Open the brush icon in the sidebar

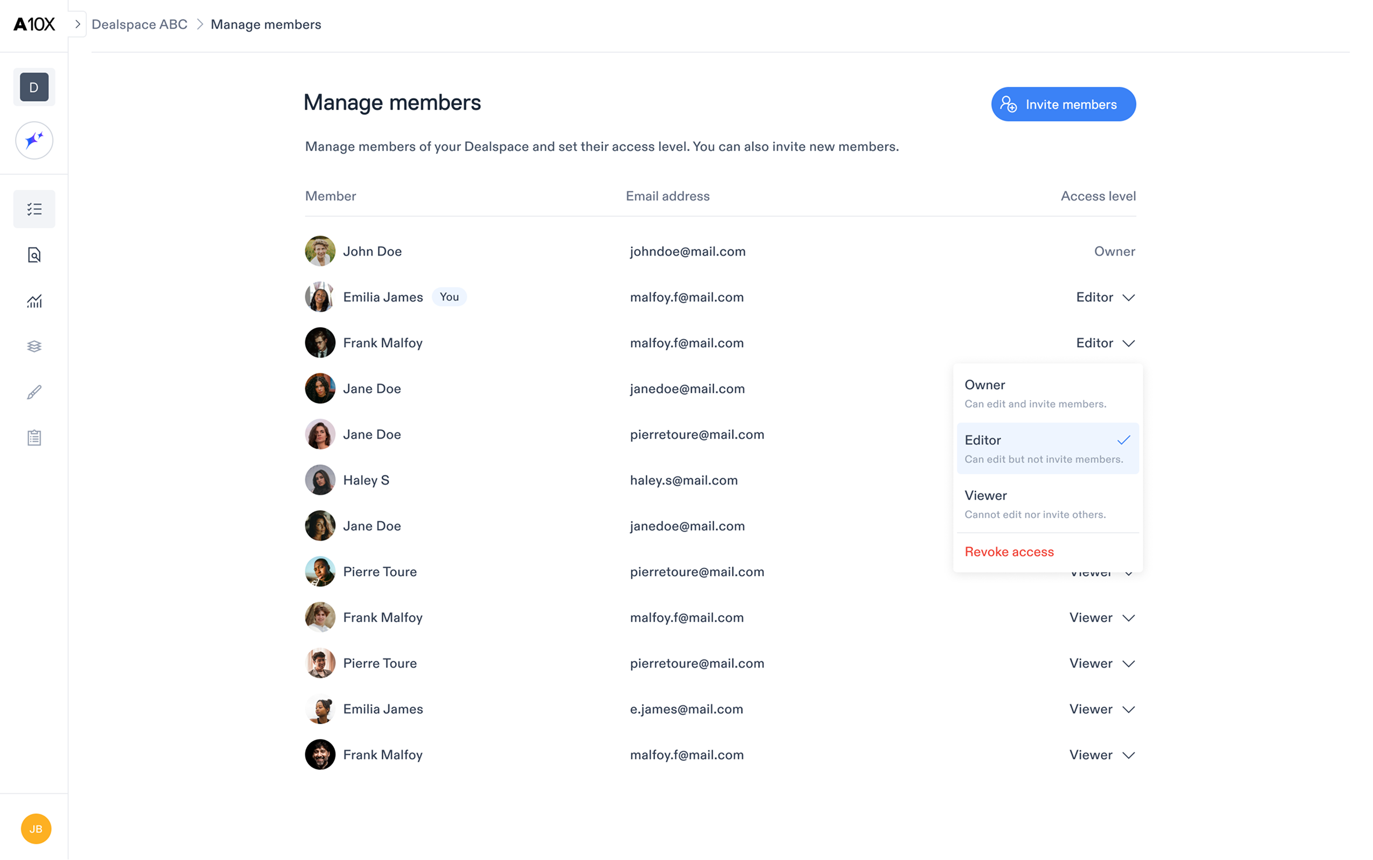[34, 392]
